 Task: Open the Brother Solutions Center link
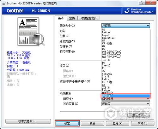tap(139, 11)
